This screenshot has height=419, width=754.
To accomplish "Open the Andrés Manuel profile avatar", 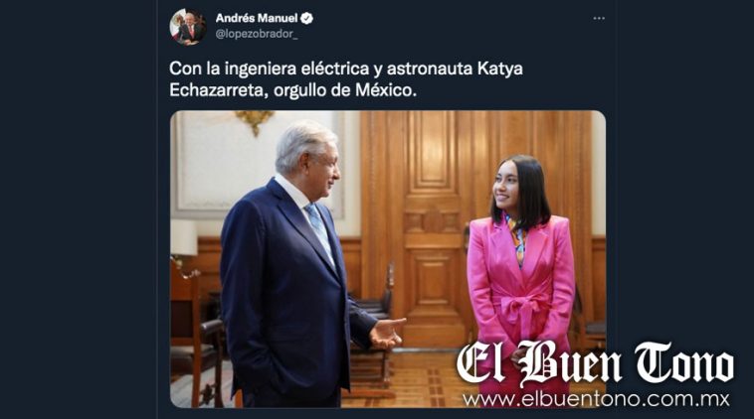I will pos(188,27).
